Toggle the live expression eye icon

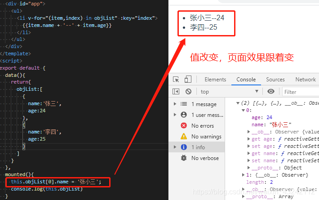(x=271, y=91)
